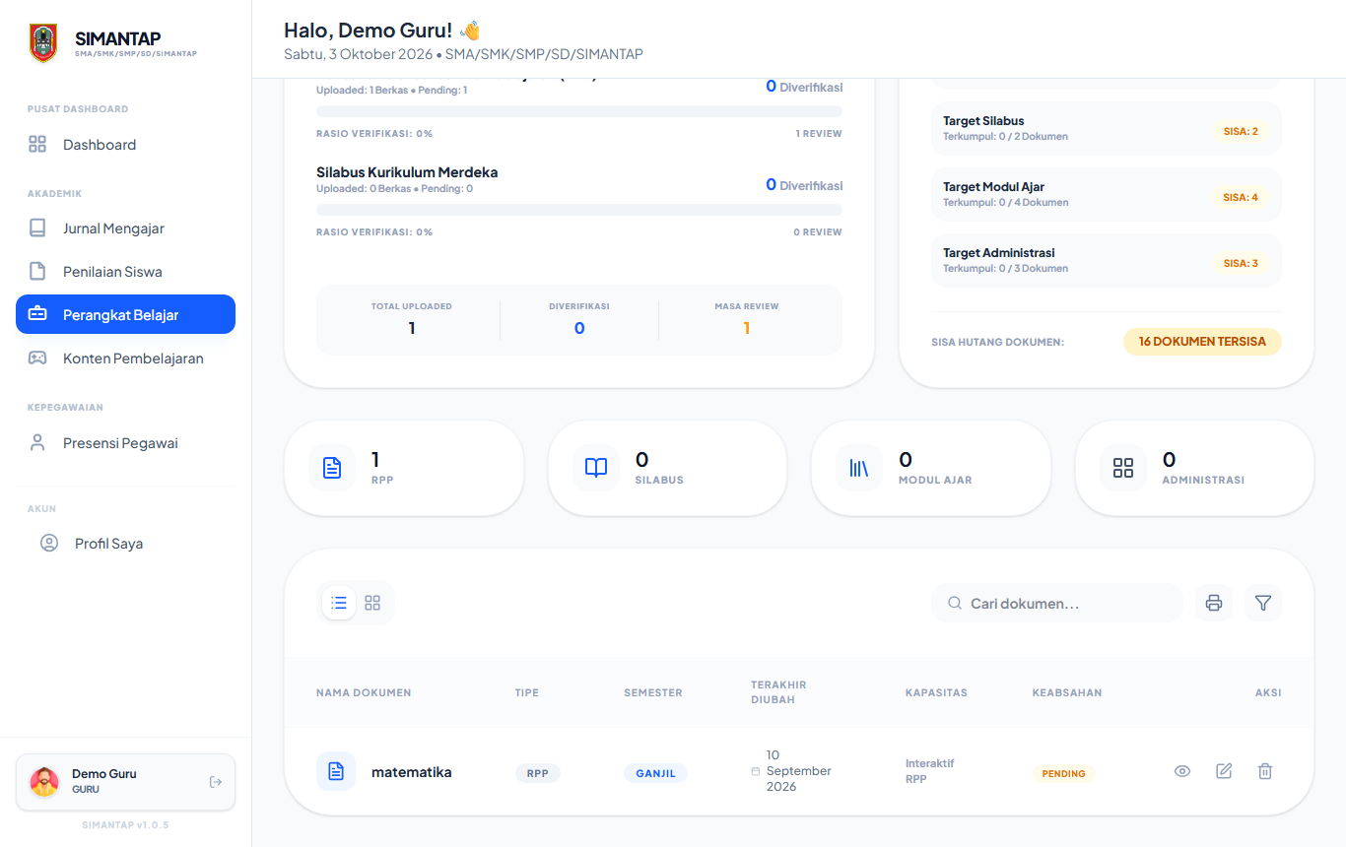The width and height of the screenshot is (1346, 847).
Task: Click the PENDING status badge
Action: (x=1063, y=774)
